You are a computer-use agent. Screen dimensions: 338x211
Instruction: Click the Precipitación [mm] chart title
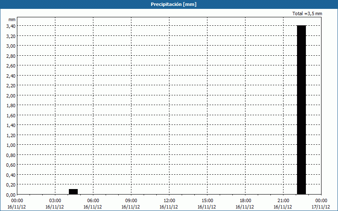[174, 4]
